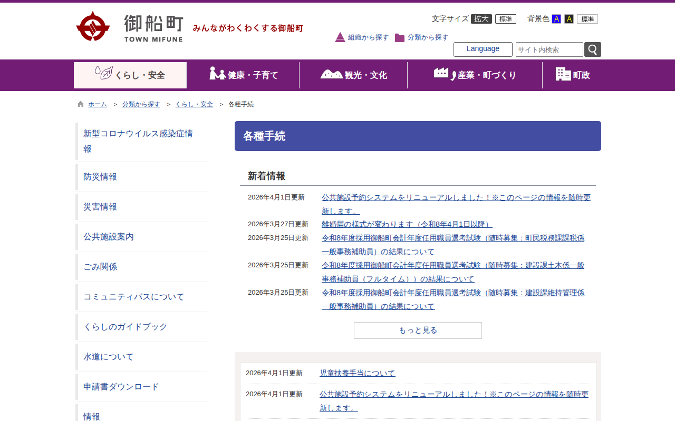Click 分類から探す in breadcrumb
The height and width of the screenshot is (421, 675).
click(x=141, y=104)
